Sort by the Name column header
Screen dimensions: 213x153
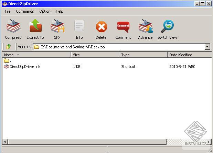(37, 55)
